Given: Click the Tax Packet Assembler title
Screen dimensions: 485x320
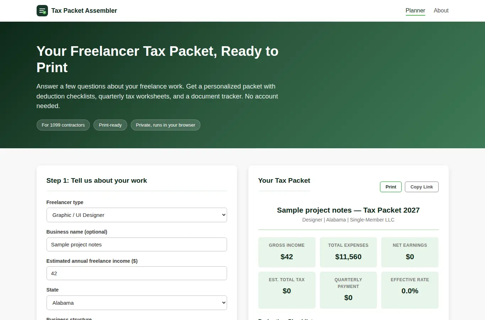Looking at the screenshot, I should (84, 11).
